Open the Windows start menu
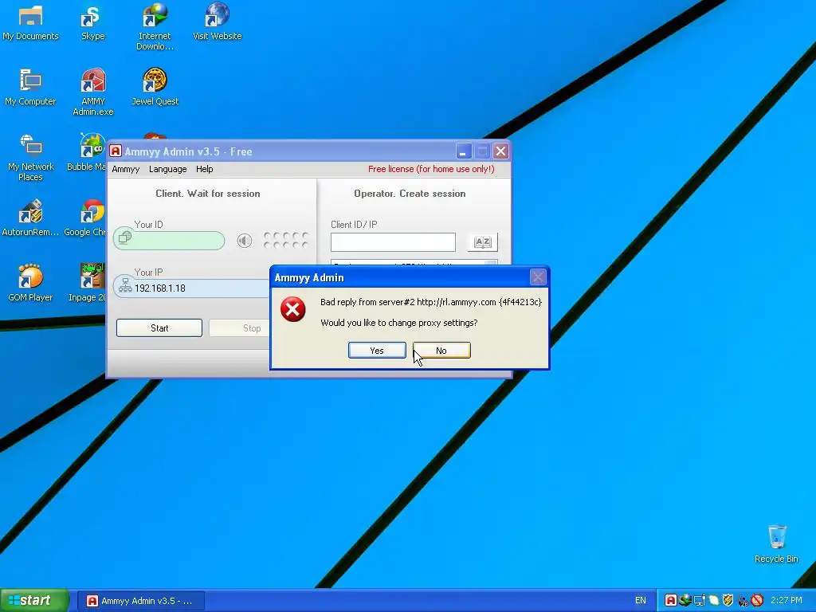816x612 pixels. [x=34, y=600]
